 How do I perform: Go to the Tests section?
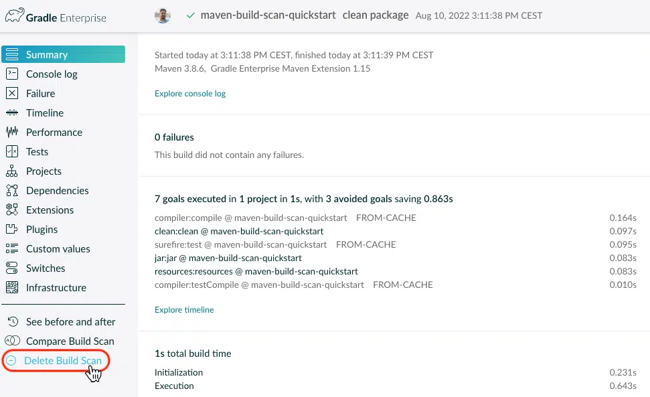pyautogui.click(x=37, y=152)
